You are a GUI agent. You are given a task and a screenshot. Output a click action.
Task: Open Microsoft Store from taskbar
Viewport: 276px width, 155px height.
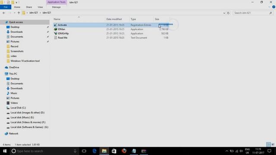114,151
